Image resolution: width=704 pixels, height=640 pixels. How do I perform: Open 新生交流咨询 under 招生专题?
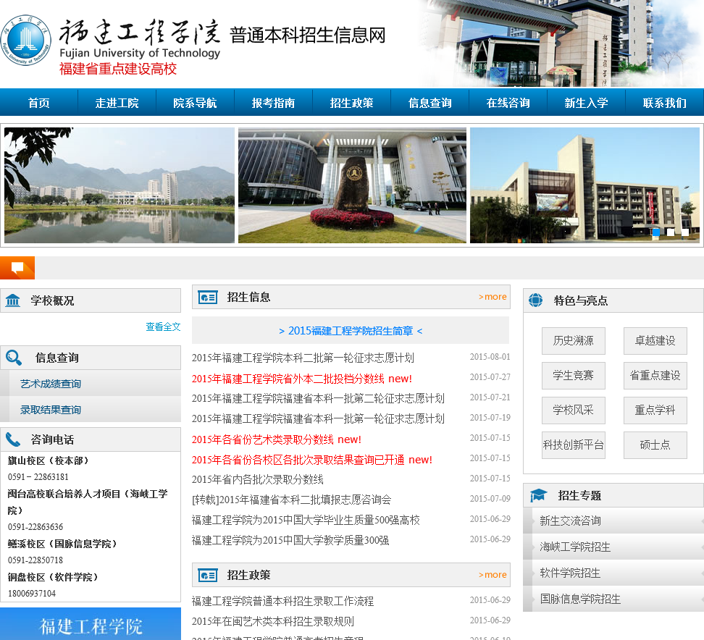point(570,521)
